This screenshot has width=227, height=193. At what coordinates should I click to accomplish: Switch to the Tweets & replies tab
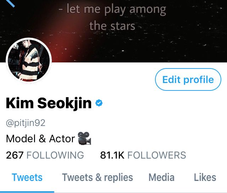click(x=98, y=177)
